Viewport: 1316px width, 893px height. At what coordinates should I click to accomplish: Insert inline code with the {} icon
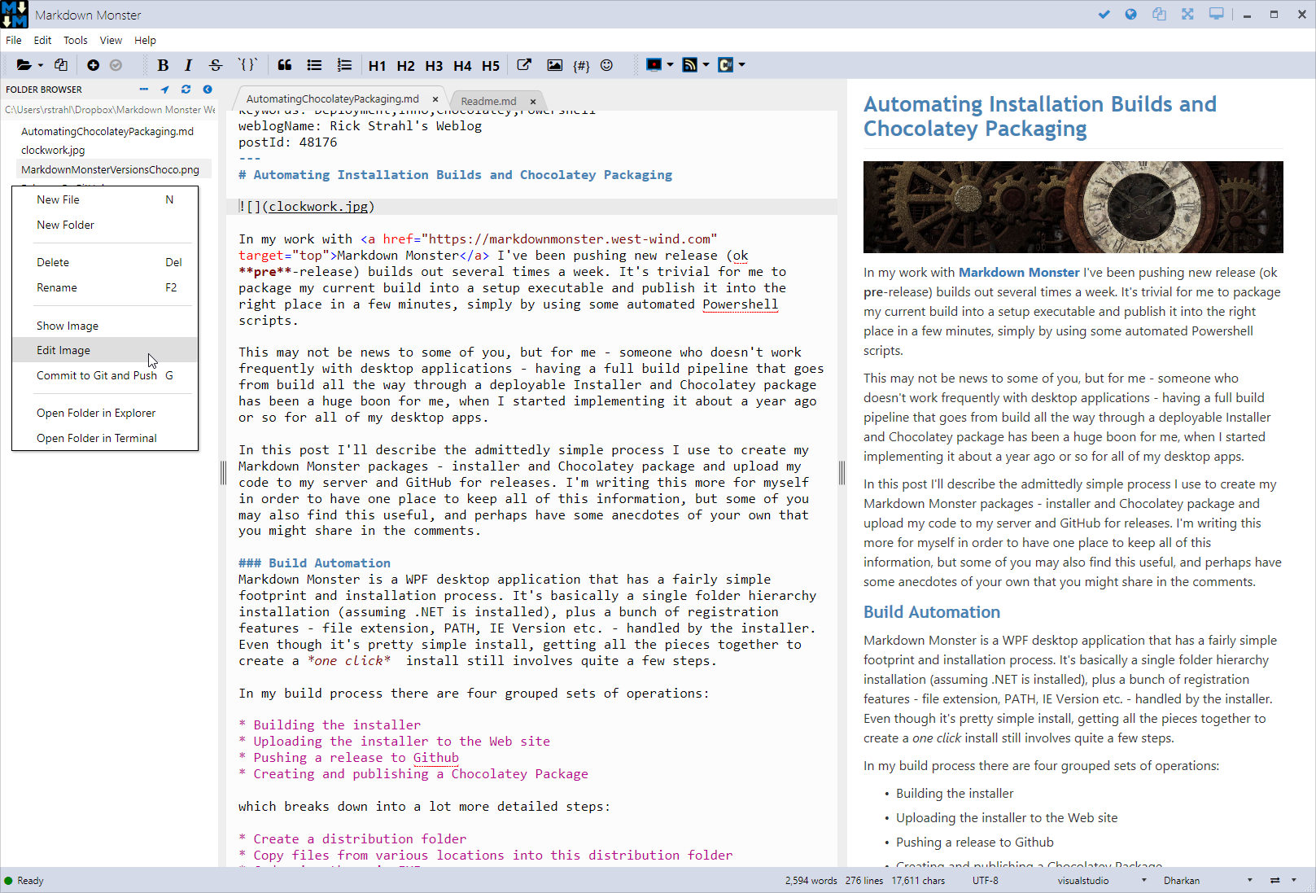tap(247, 65)
